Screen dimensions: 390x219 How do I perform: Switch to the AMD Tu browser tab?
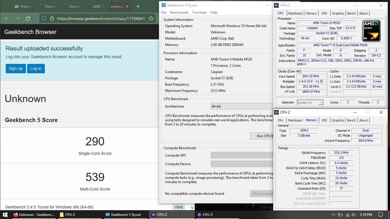click(x=97, y=6)
